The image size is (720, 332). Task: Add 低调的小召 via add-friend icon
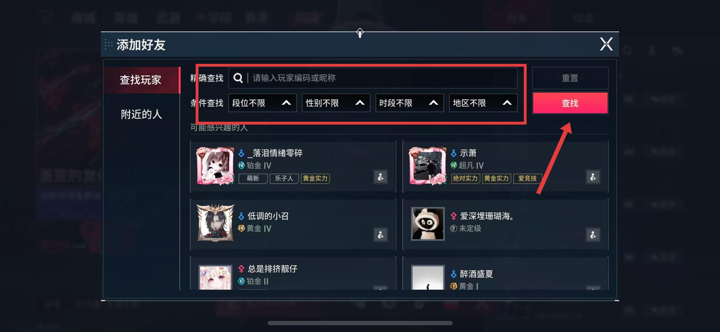coord(380,235)
